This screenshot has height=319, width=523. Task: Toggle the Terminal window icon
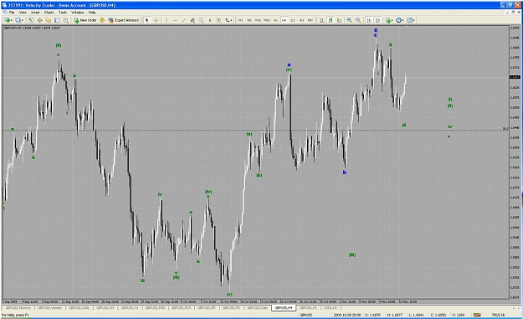point(57,20)
